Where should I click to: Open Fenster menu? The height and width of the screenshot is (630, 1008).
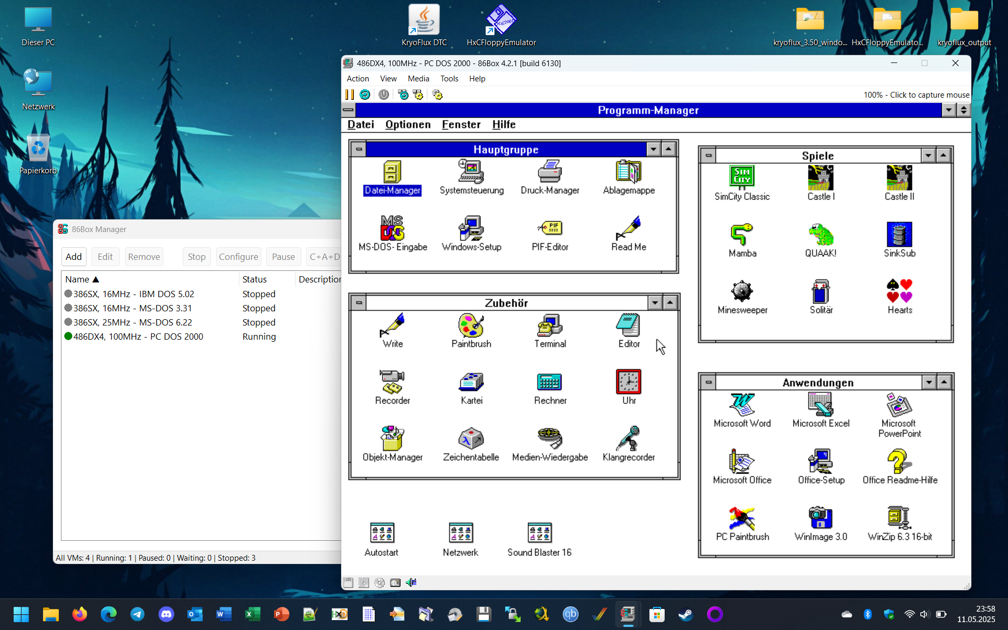point(461,124)
